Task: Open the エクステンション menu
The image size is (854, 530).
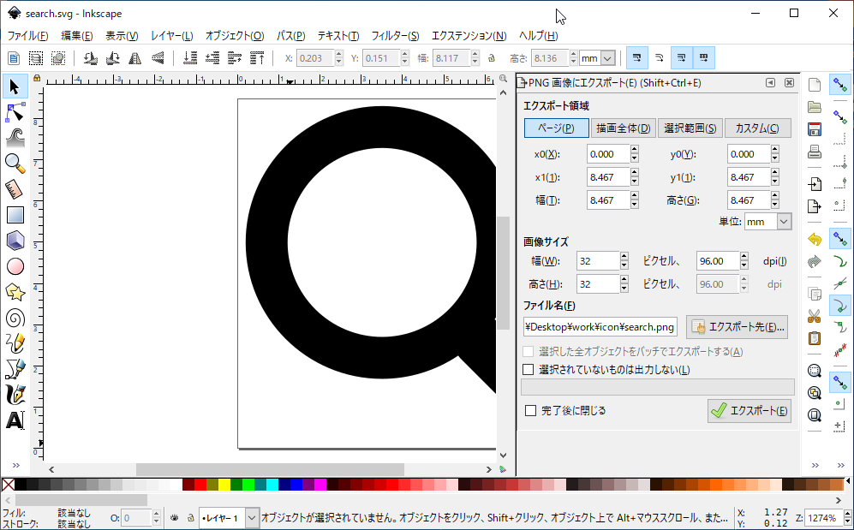Action: pos(469,36)
